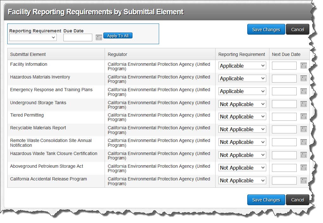The height and width of the screenshot is (223, 323).
Task: Focus Next Due Date field for Aboveground Petroleum Storage
Action: pyautogui.click(x=284, y=168)
